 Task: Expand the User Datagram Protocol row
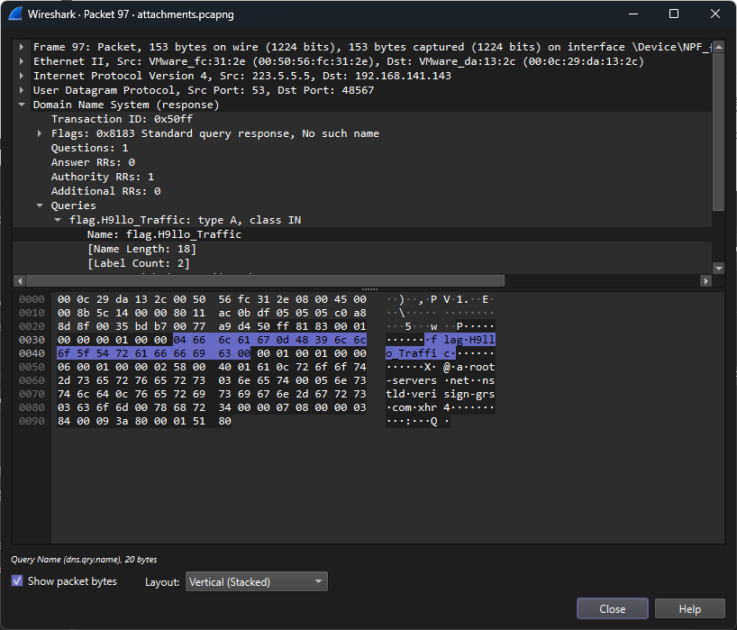point(21,90)
